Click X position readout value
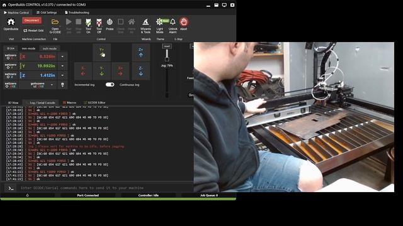403x226 pixels. click(x=47, y=56)
